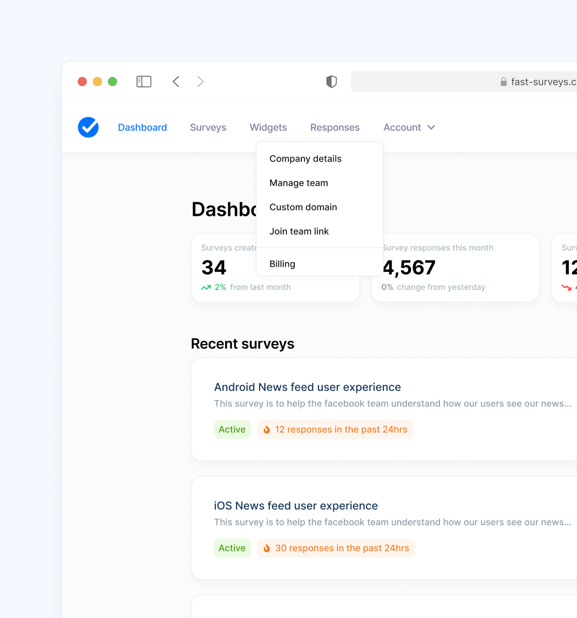
Task: Open the Widgets nav tab
Action: pyautogui.click(x=268, y=127)
